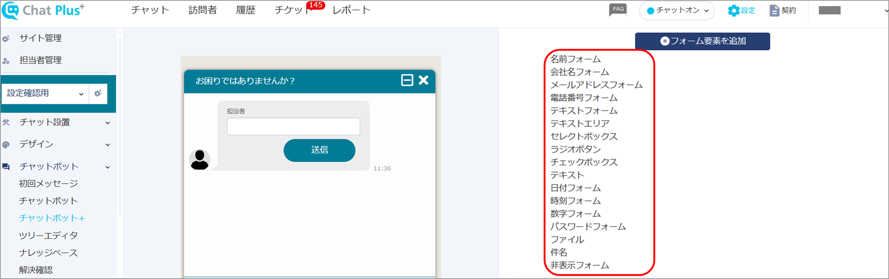Select ファイル from the list
889x279 pixels.
pyautogui.click(x=567, y=240)
